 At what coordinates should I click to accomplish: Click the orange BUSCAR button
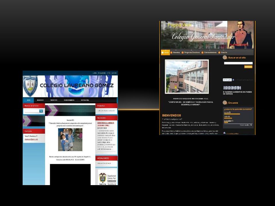[x=248, y=67]
